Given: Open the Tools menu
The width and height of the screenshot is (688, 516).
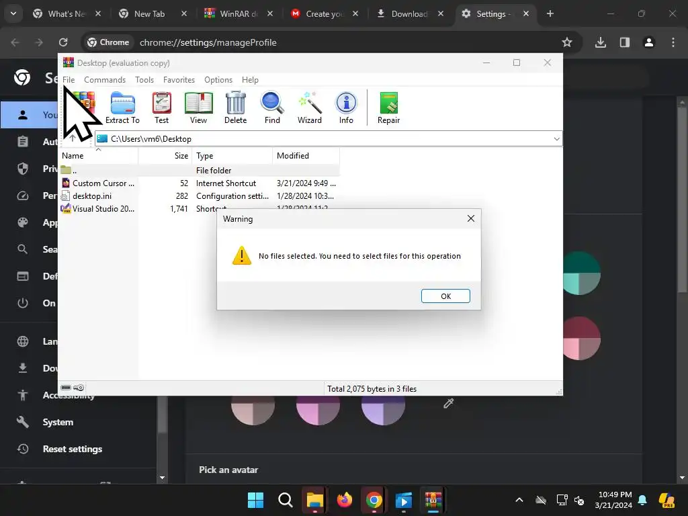Looking at the screenshot, I should 144,80.
